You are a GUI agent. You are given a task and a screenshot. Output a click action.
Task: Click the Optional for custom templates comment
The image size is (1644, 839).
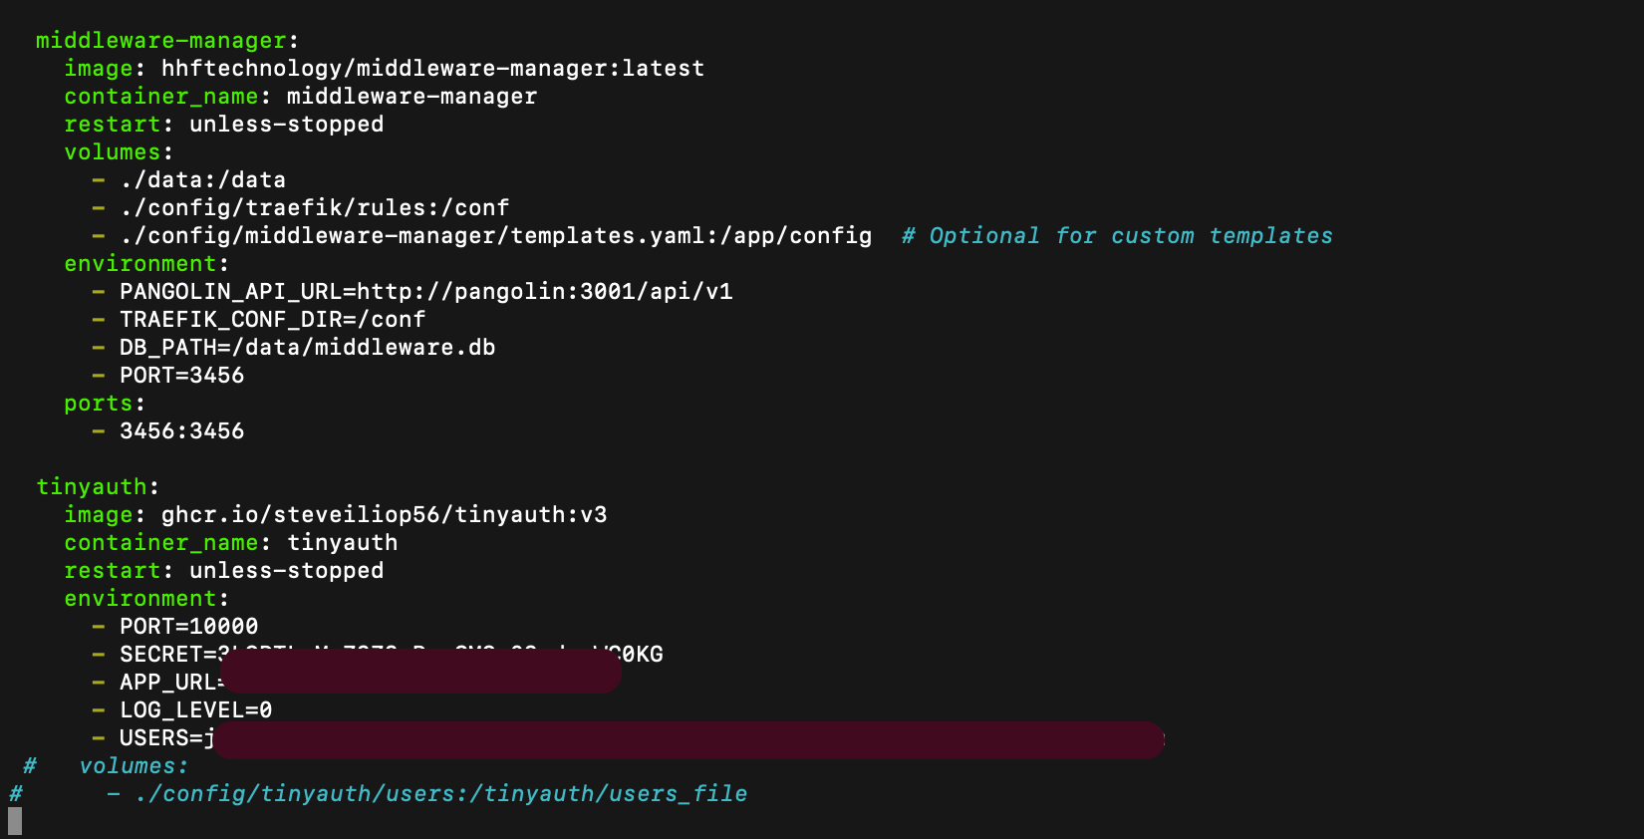click(1117, 236)
